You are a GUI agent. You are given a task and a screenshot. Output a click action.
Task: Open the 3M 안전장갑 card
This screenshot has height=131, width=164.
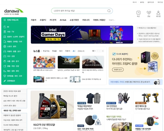tap(118, 102)
